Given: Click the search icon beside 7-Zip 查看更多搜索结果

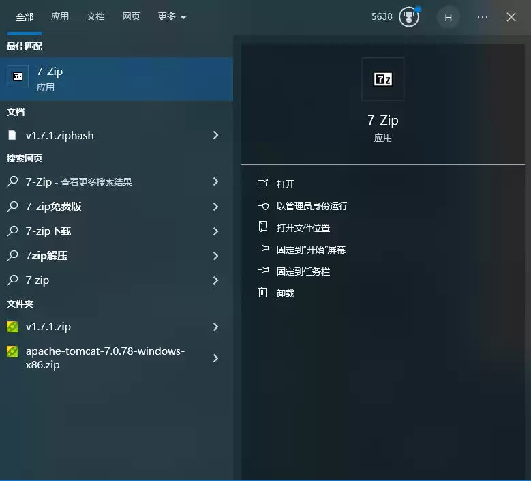Looking at the screenshot, I should tap(12, 181).
